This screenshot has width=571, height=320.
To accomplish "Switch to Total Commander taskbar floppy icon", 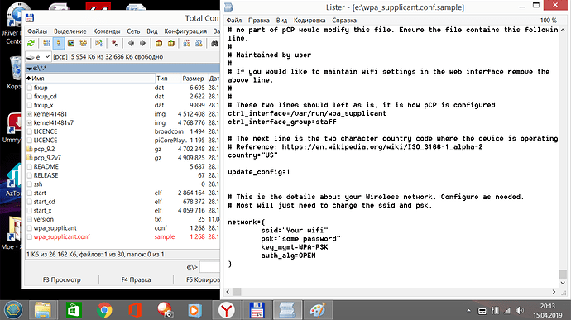I will click(257, 310).
